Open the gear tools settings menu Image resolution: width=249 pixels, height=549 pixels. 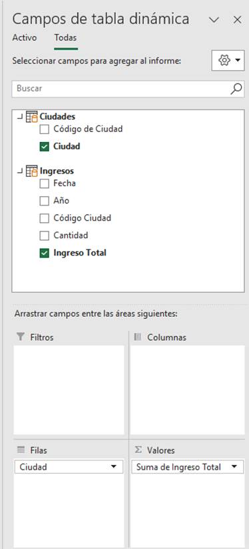(228, 61)
